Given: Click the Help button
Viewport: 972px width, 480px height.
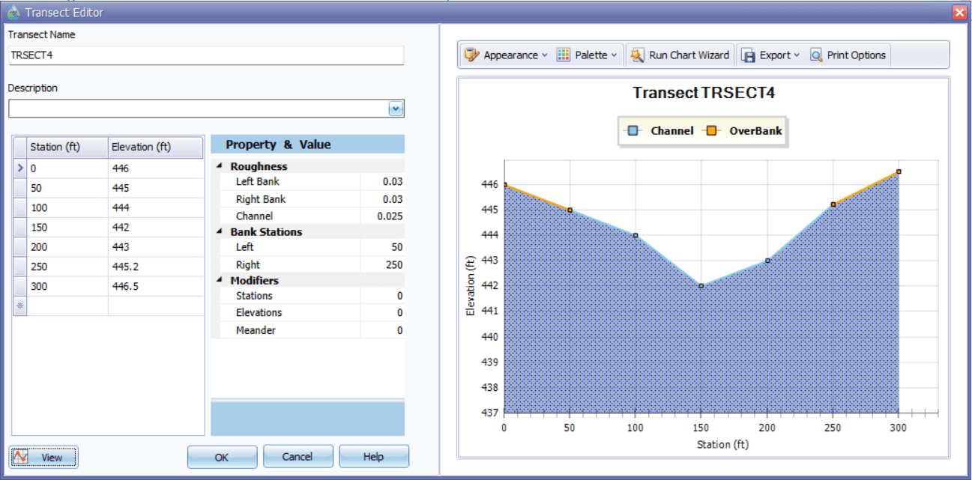Looking at the screenshot, I should click(x=373, y=456).
